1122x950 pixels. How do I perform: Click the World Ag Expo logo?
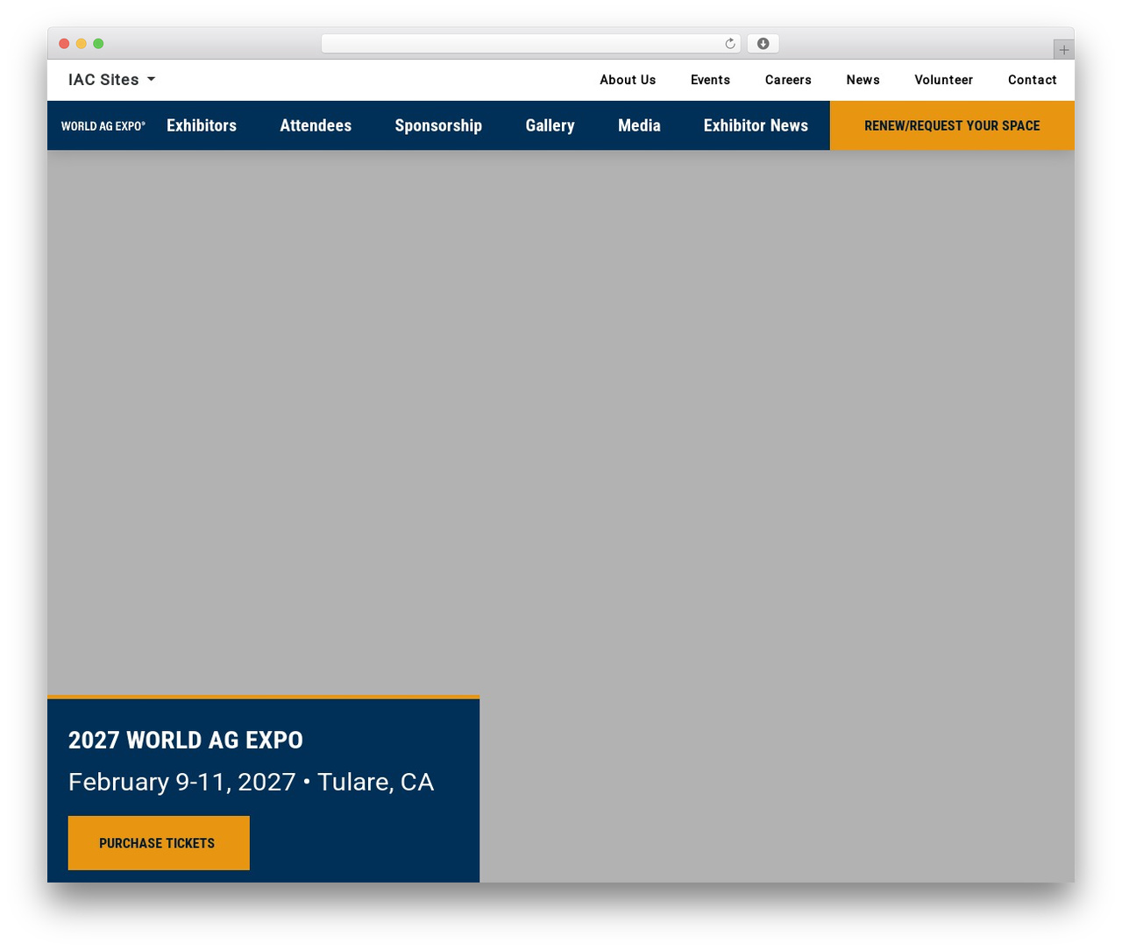click(103, 126)
